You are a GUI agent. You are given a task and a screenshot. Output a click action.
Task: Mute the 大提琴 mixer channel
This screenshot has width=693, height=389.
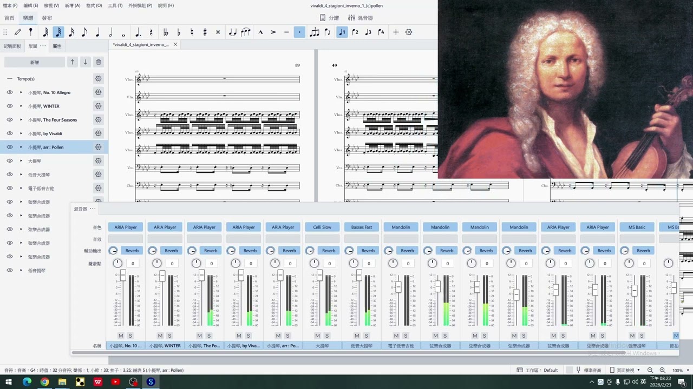(317, 336)
